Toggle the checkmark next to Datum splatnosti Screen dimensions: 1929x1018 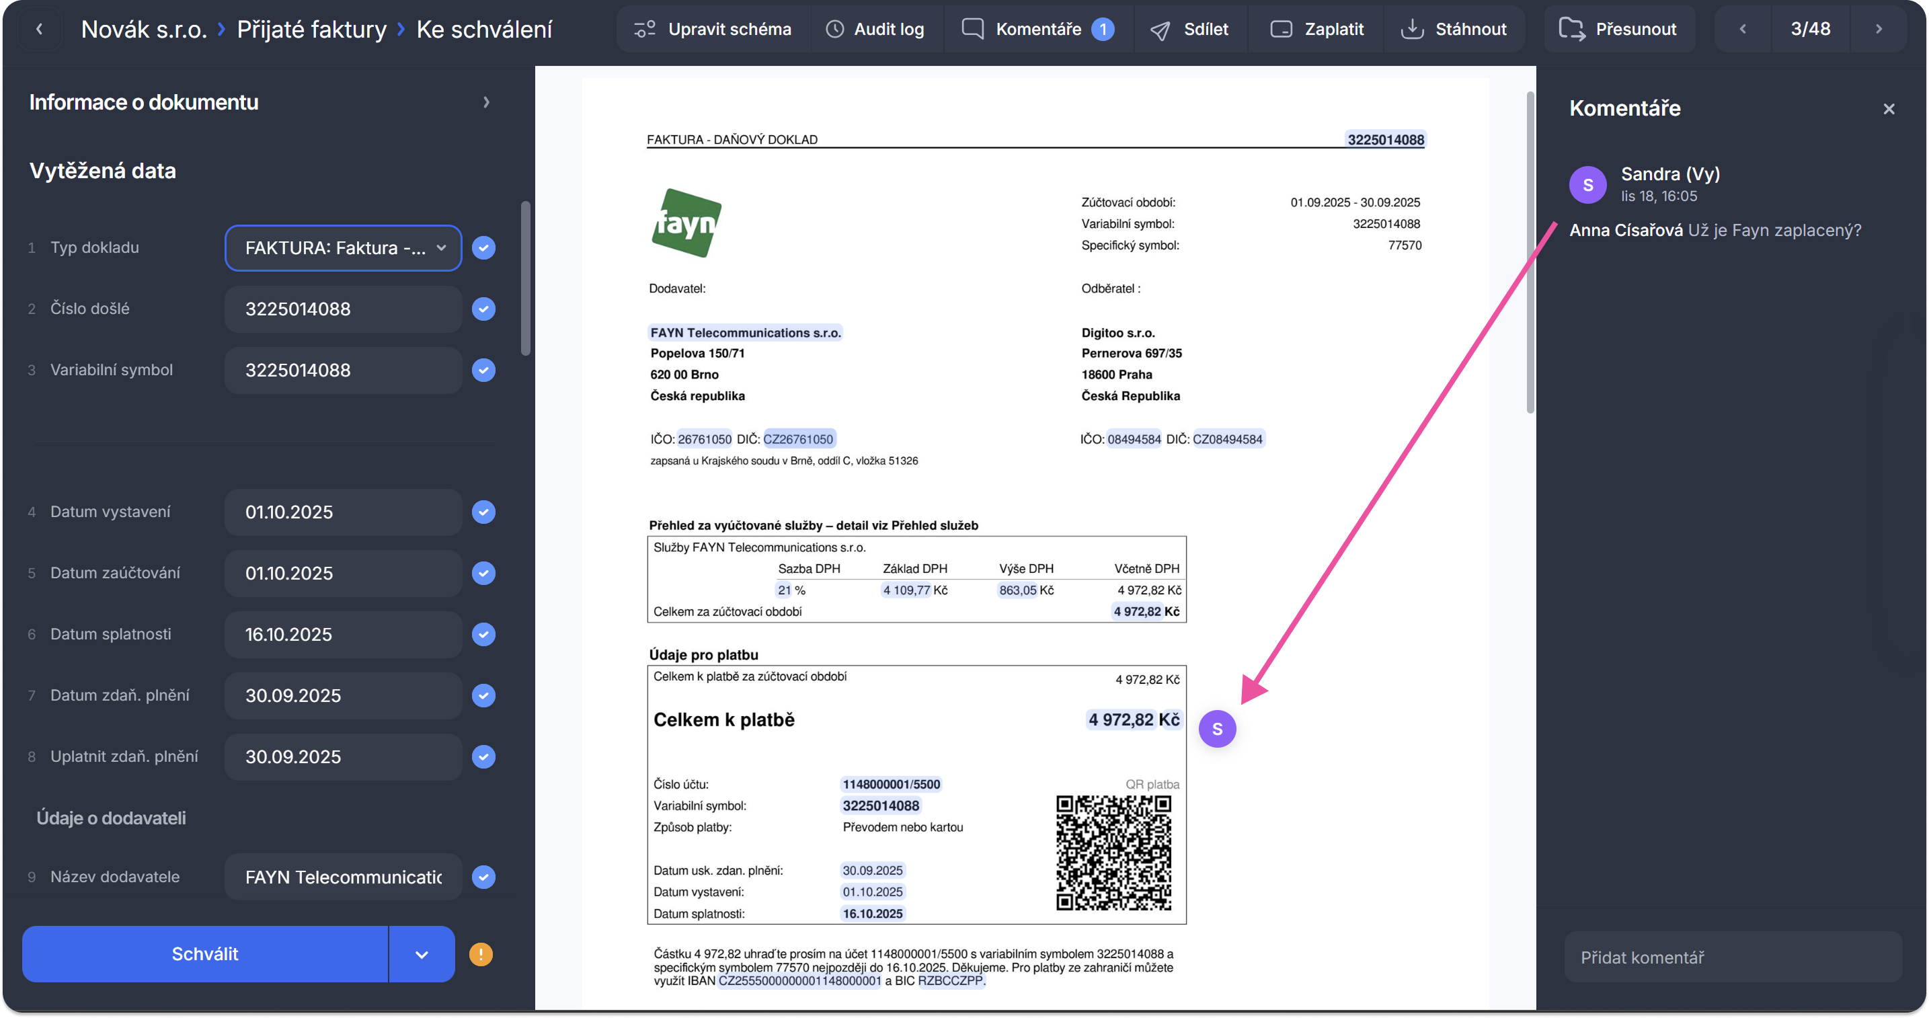(483, 635)
